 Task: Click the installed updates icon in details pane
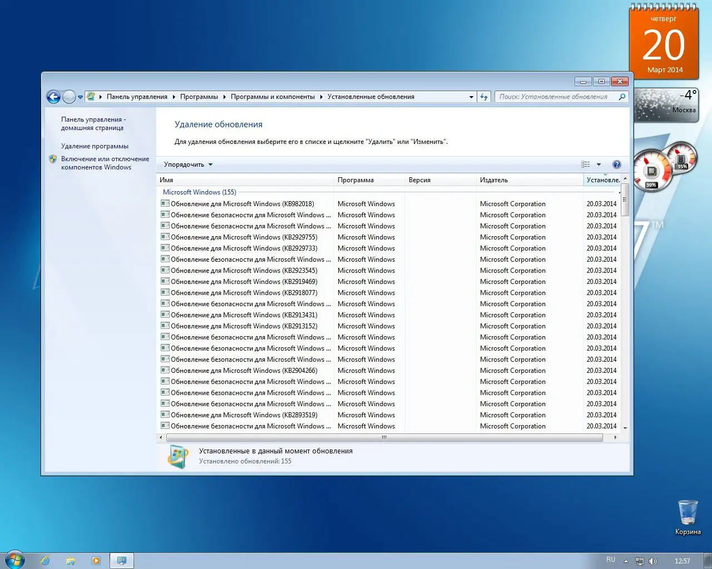point(178,457)
